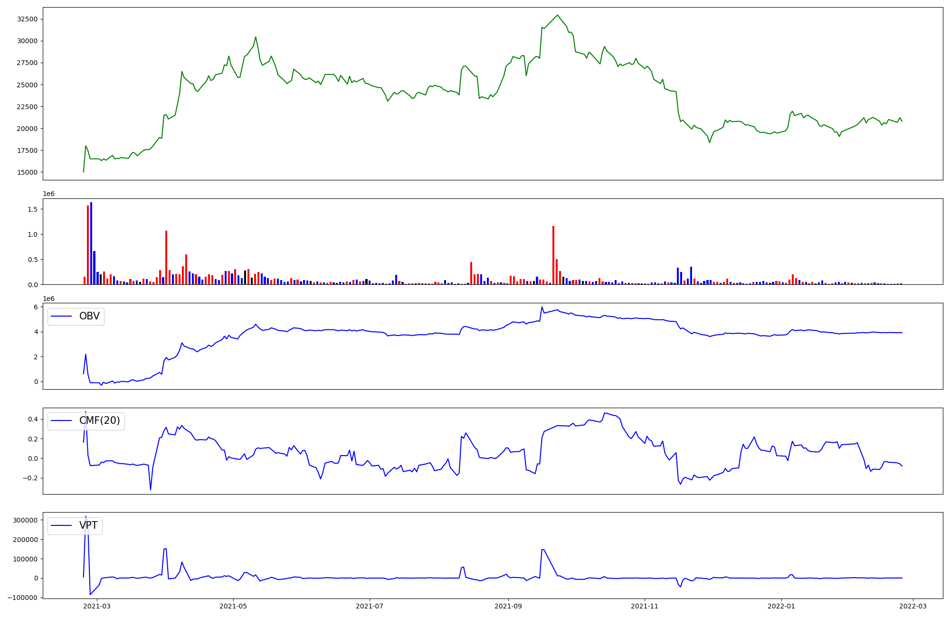Click the VPT legend entry
950x617 pixels.
(x=88, y=525)
